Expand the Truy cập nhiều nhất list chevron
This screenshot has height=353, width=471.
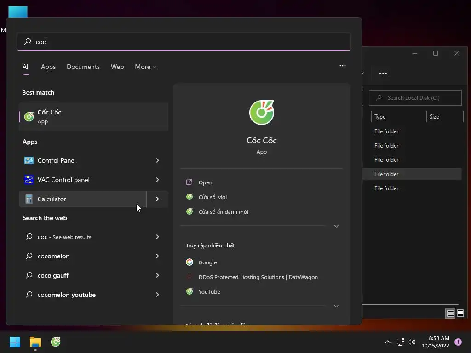click(336, 306)
